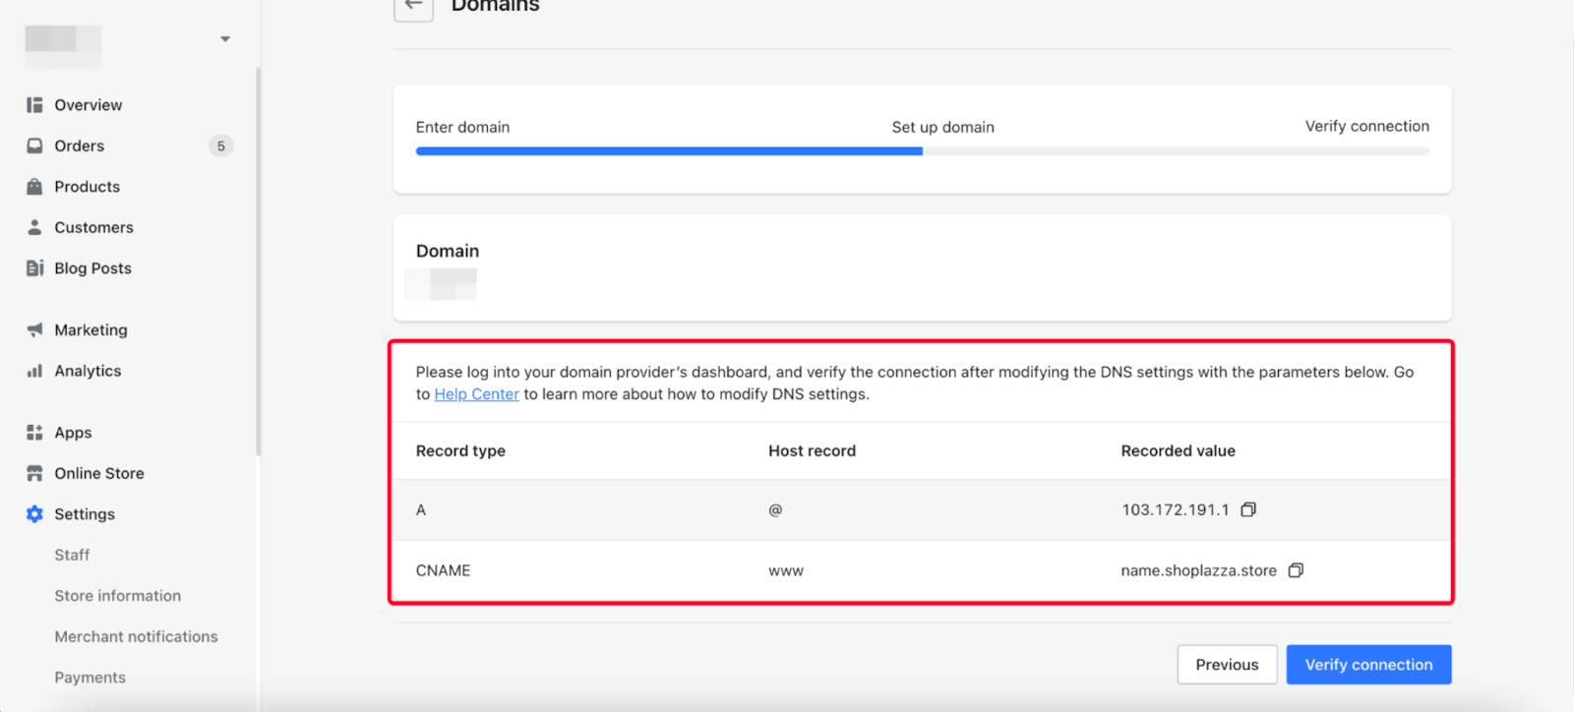1574x712 pixels.
Task: Copy the name.shoplazza.store CNAME value
Action: click(1296, 570)
